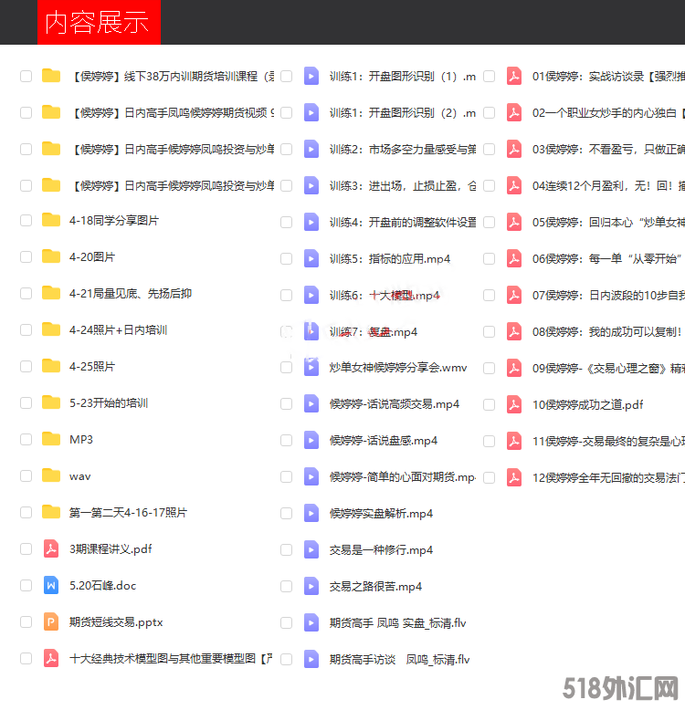Screen dimensions: 685x710
Task: Open file name 5.20石峰.doc
Action: pyautogui.click(x=102, y=586)
